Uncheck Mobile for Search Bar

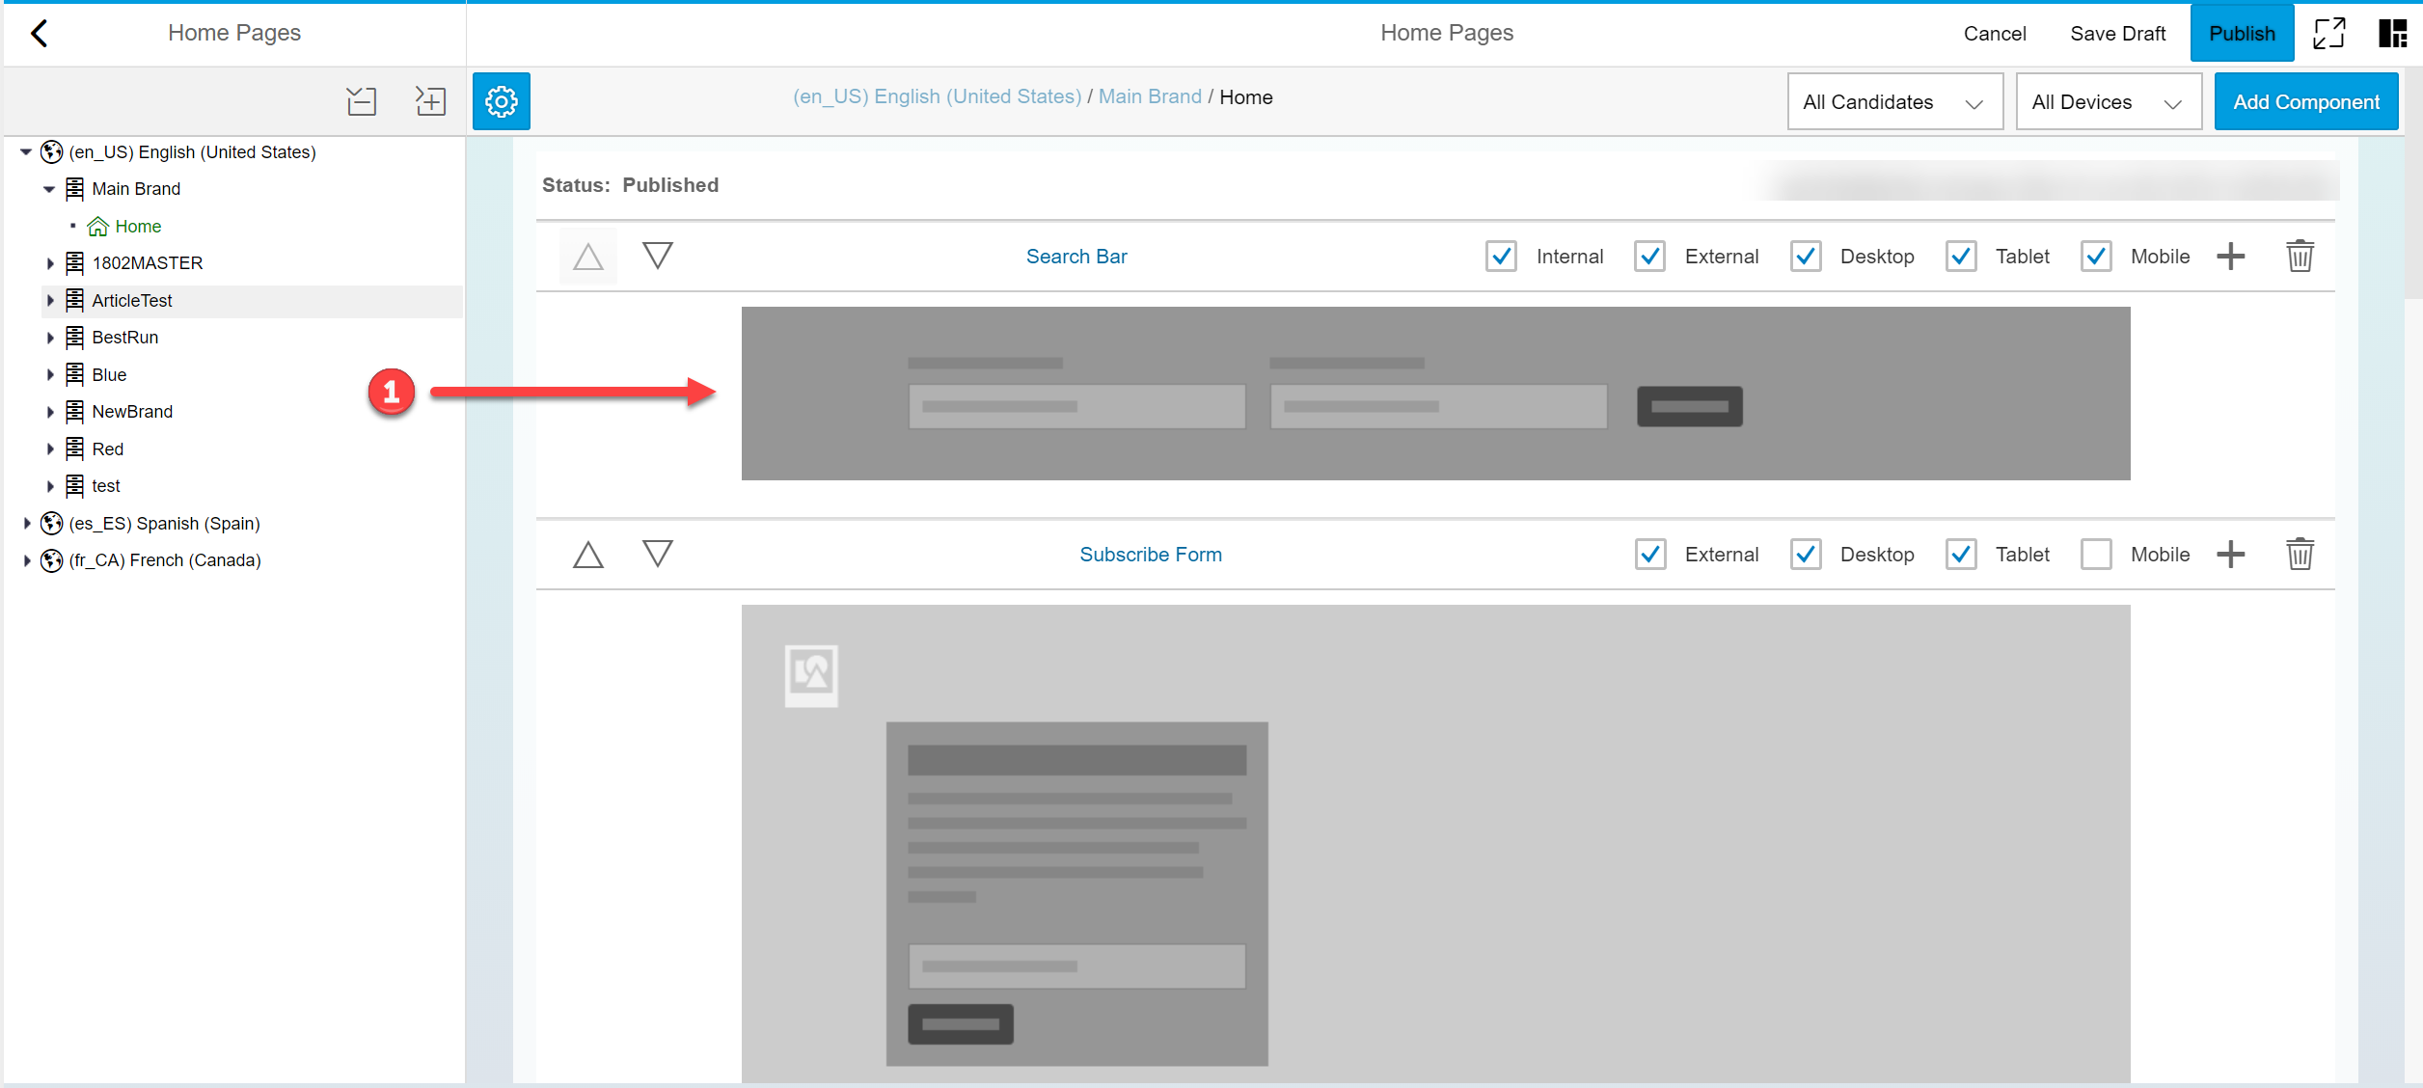[x=2096, y=257]
